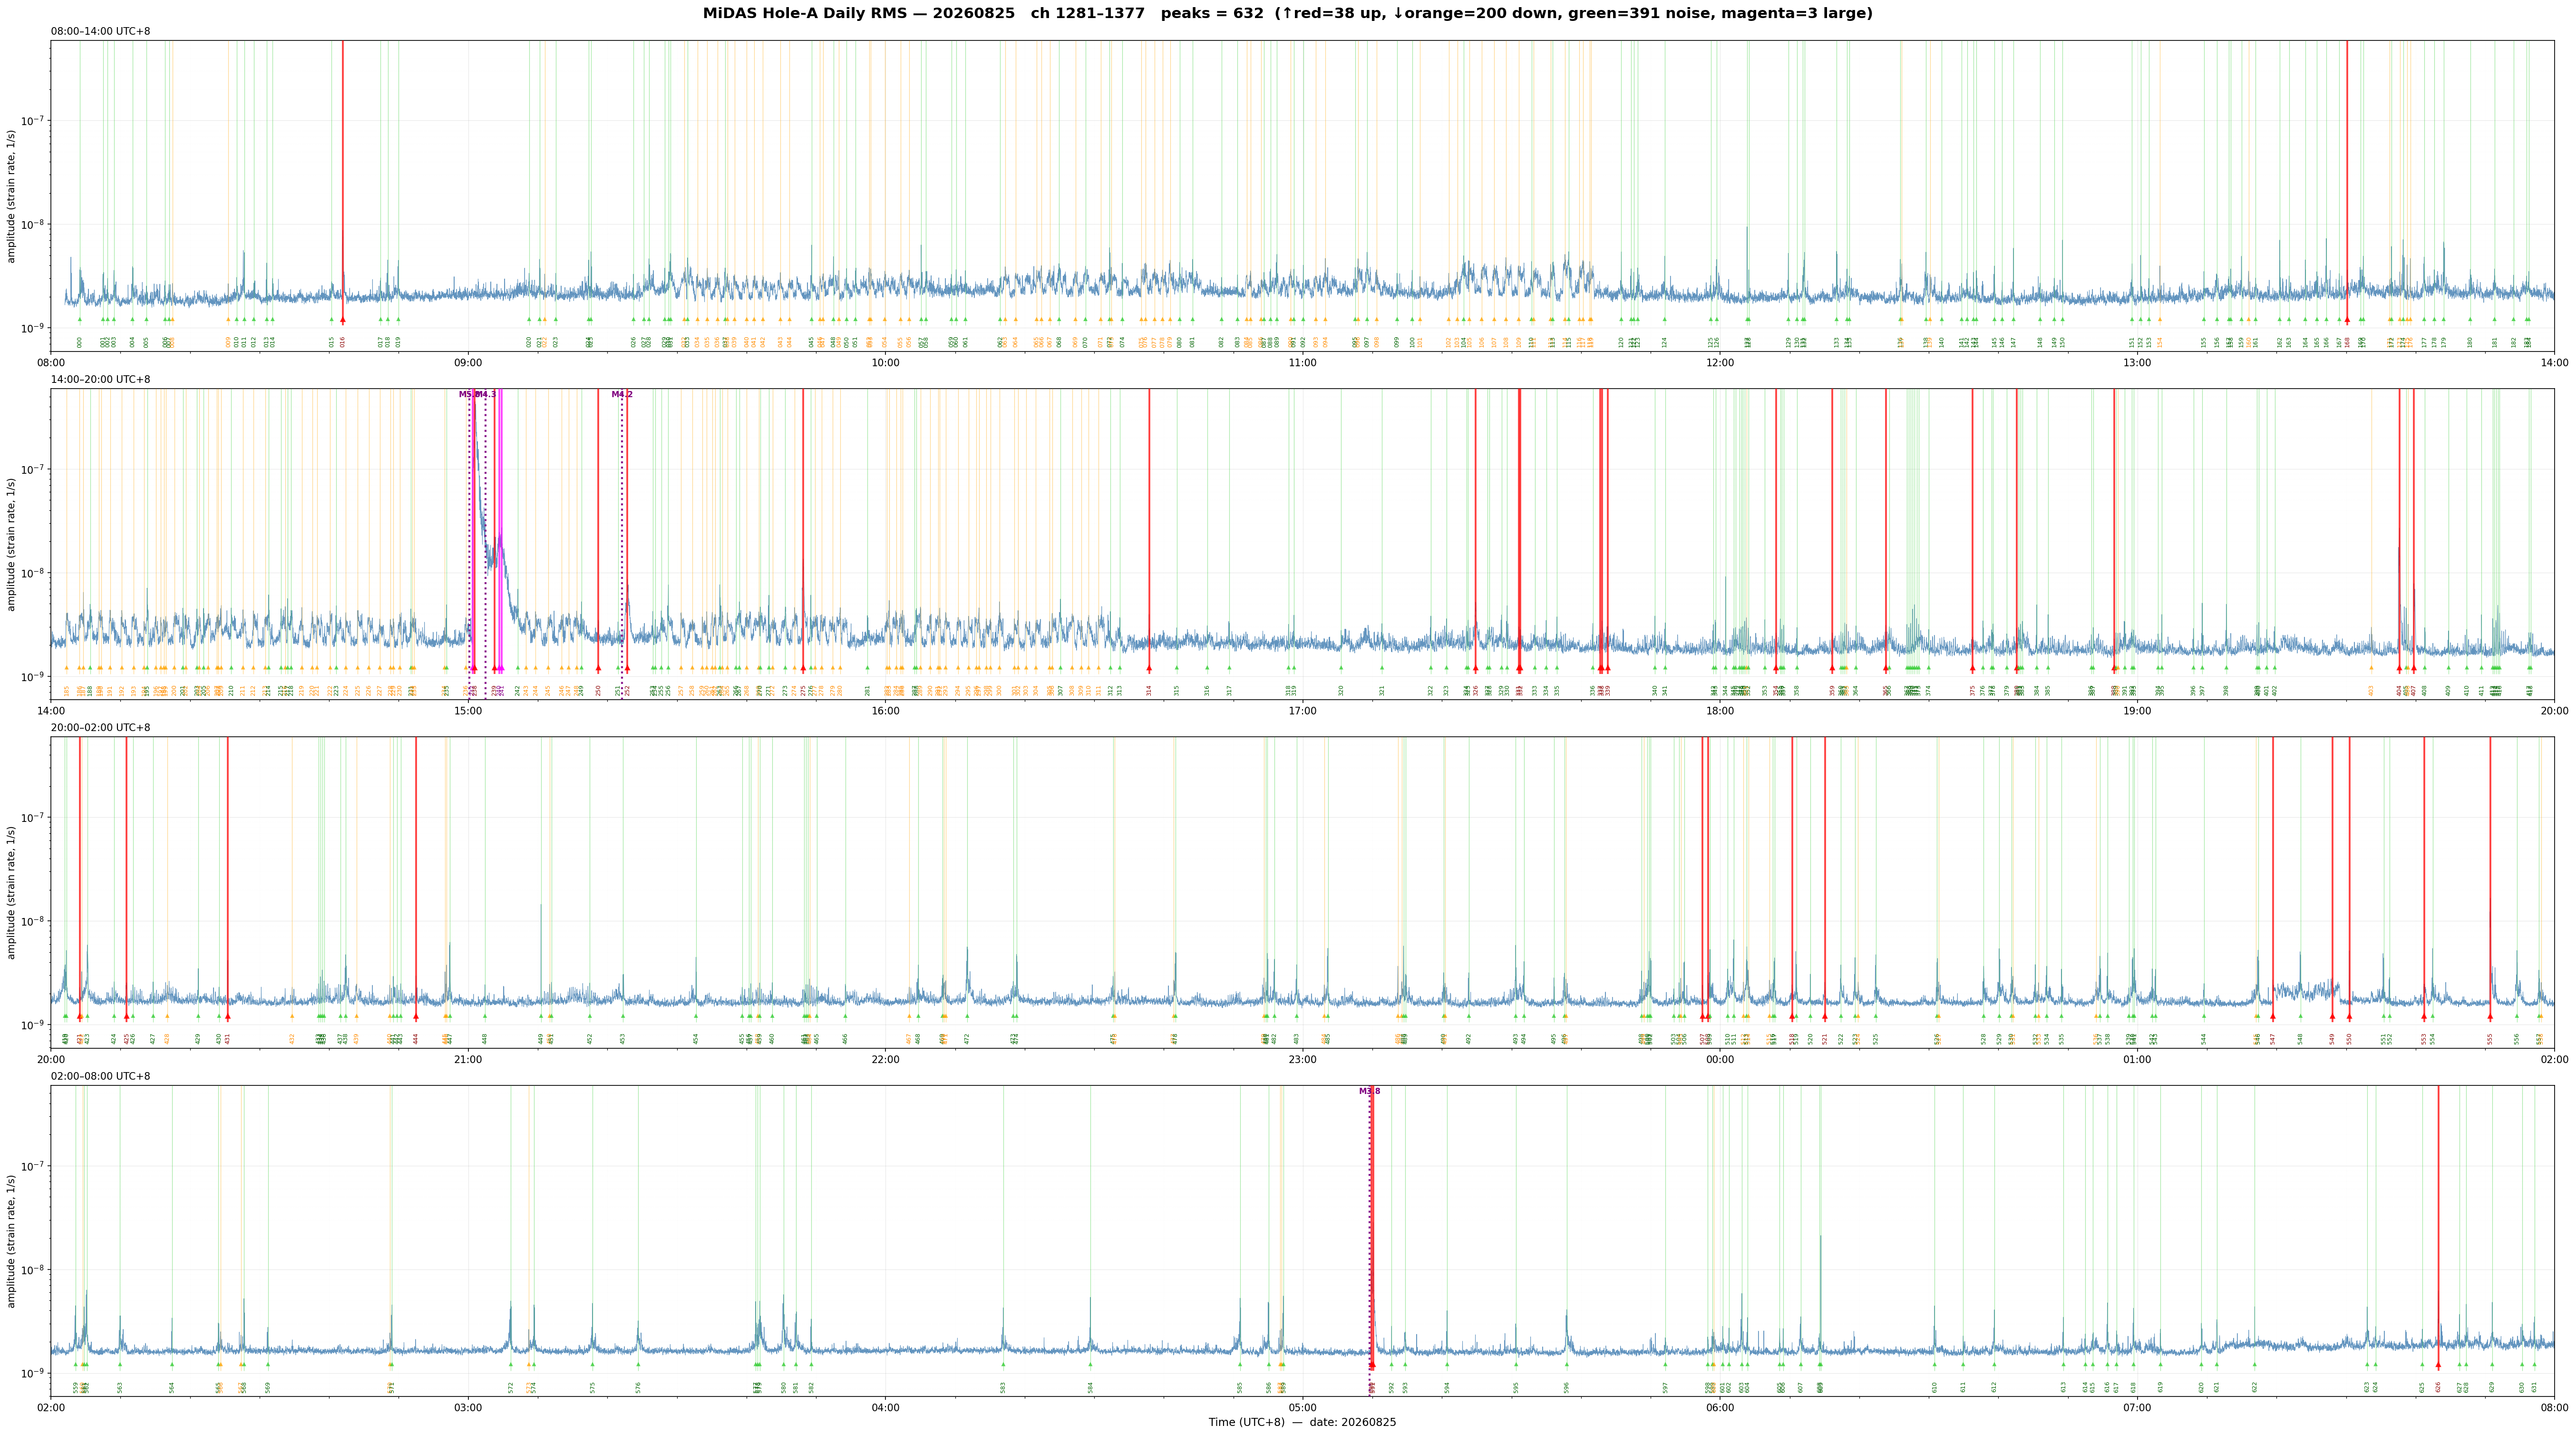The image size is (2576, 1435).
Task: Click the green peak number 281
Action: click(868, 690)
